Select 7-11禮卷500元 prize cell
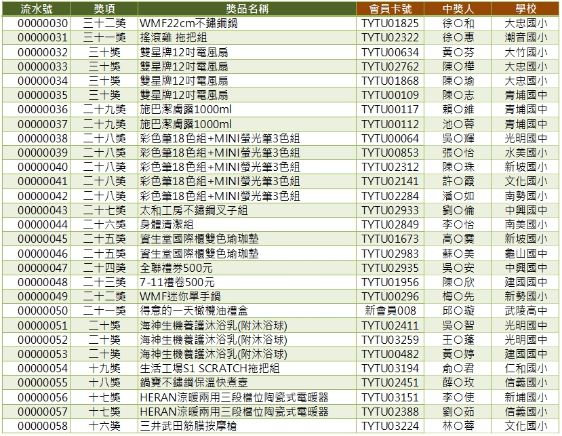The width and height of the screenshot is (562, 436). (x=177, y=283)
